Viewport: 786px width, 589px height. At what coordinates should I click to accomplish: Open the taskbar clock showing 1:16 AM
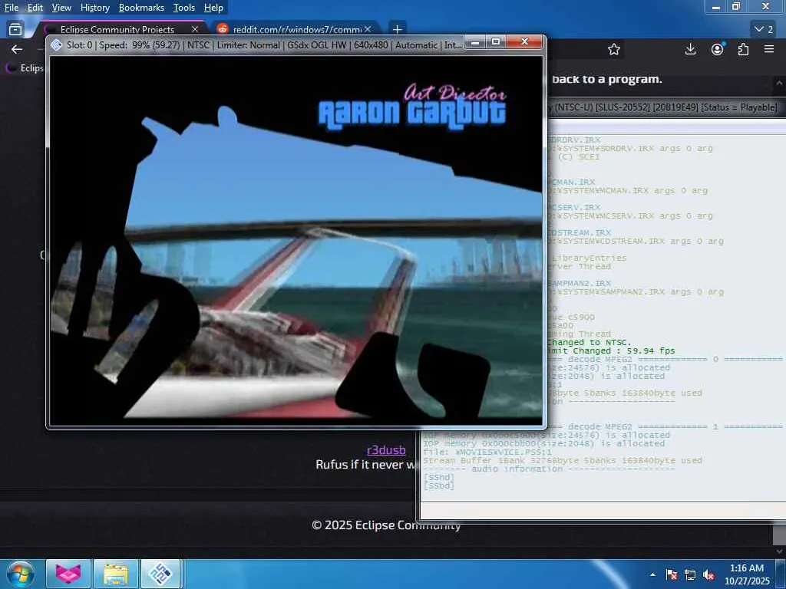[x=747, y=574]
